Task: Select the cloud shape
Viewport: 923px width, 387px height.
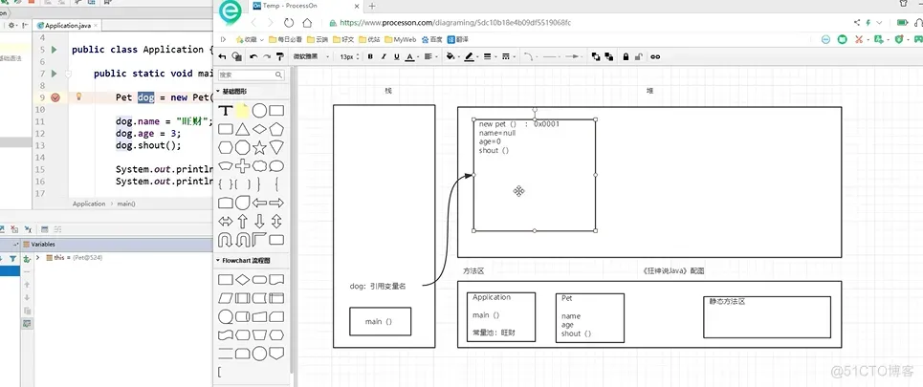Action: pyautogui.click(x=259, y=166)
